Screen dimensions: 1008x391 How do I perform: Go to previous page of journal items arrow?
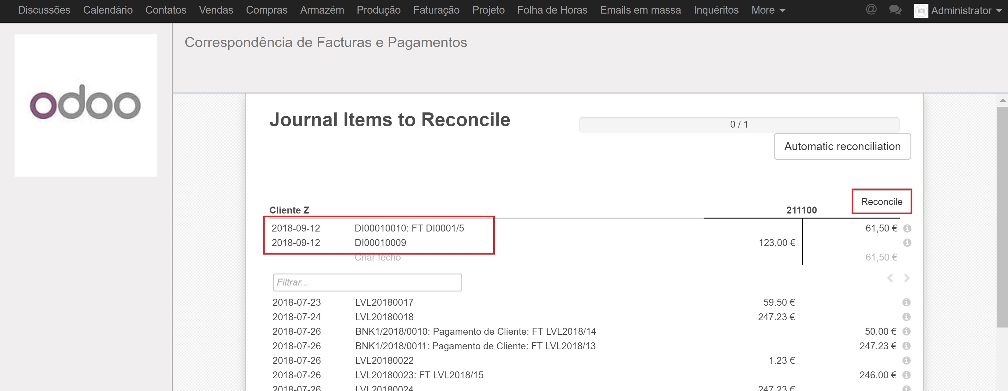point(890,278)
